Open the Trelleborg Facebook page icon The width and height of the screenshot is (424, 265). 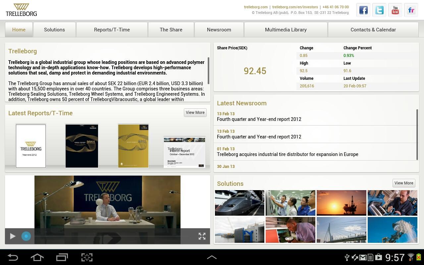(363, 10)
